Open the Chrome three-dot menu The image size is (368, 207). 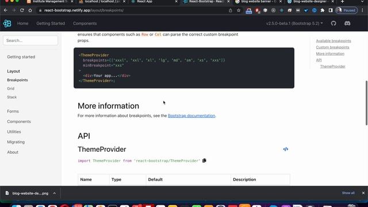[x=363, y=10]
